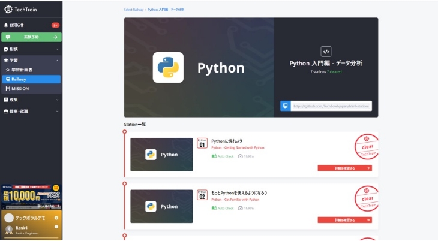
Task: Open the 5+ notifications badge
Action: click(x=55, y=25)
